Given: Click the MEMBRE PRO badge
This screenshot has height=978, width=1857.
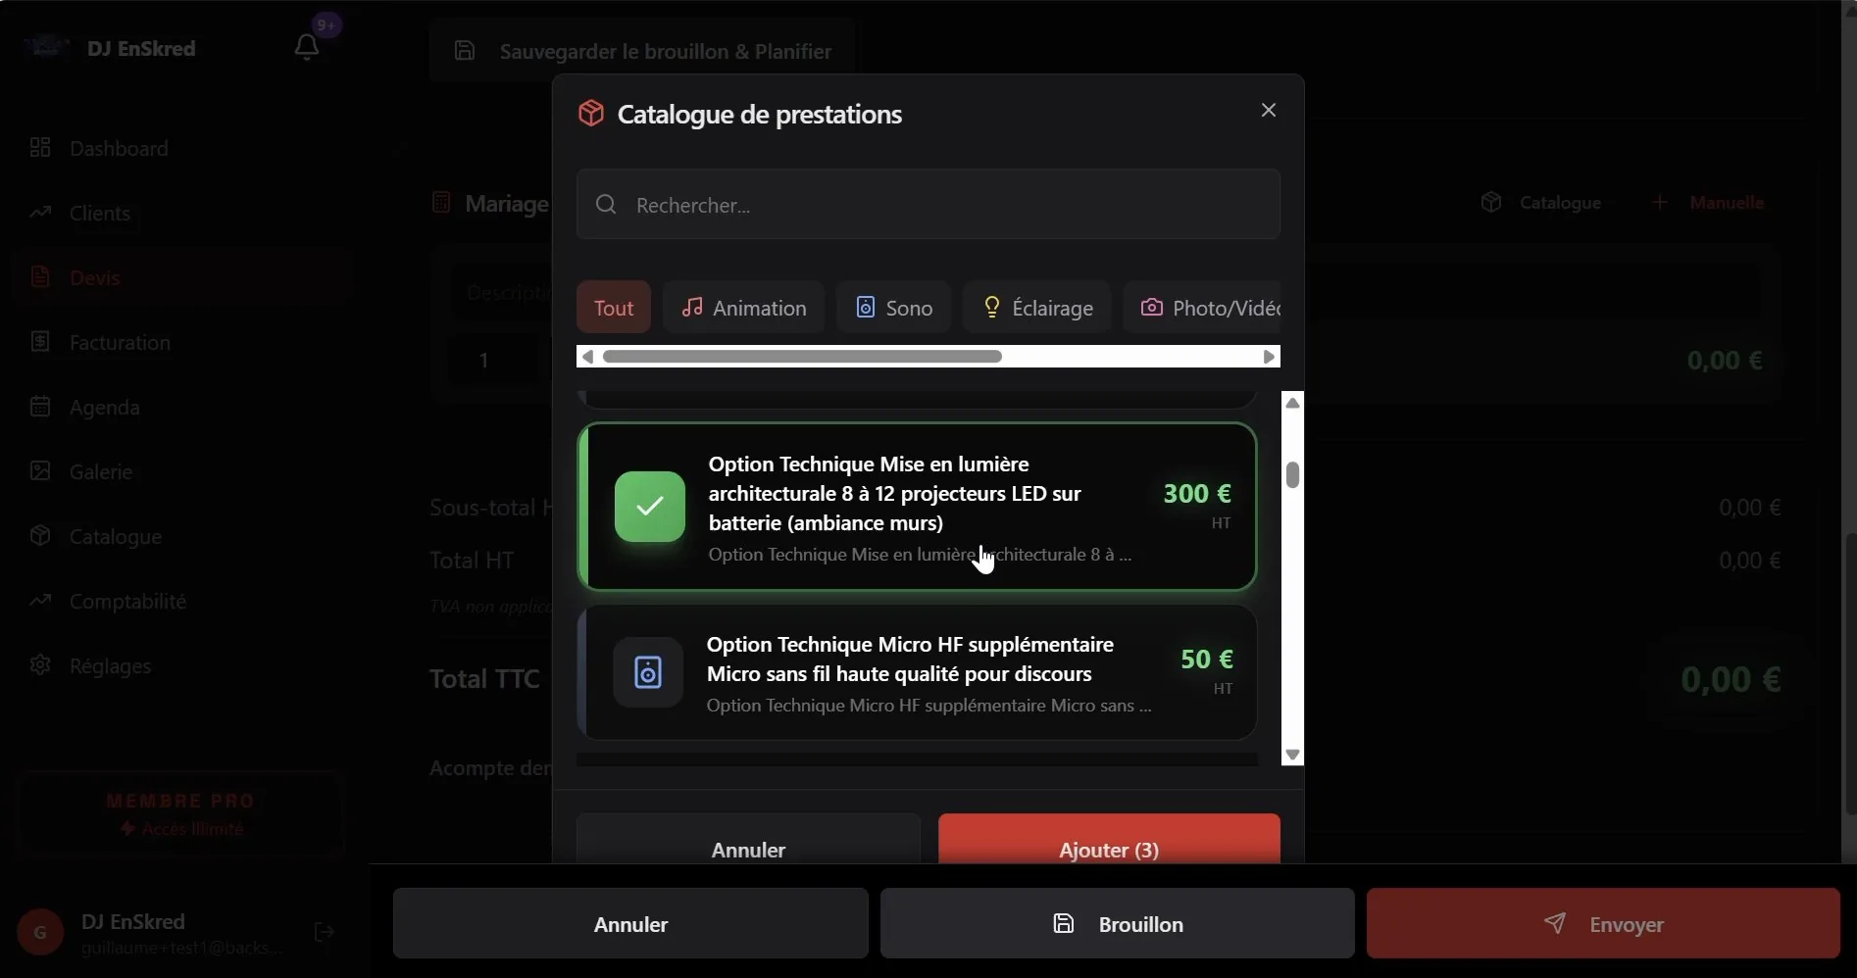Looking at the screenshot, I should (x=181, y=814).
